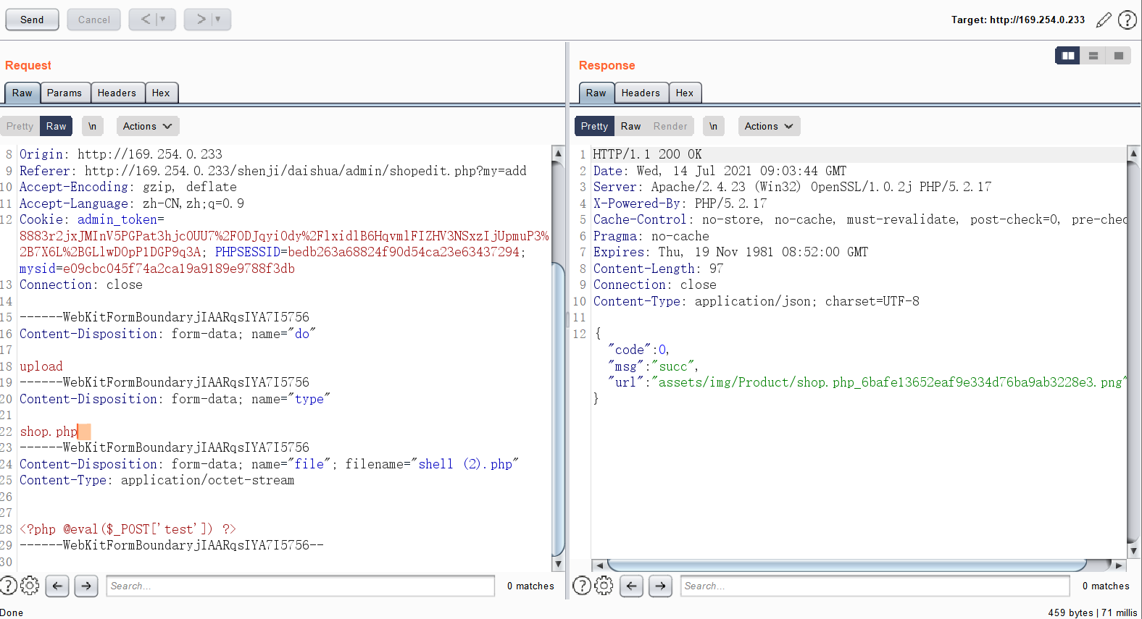The image size is (1142, 619).
Task: Click the Referer header line
Action: pos(273,171)
